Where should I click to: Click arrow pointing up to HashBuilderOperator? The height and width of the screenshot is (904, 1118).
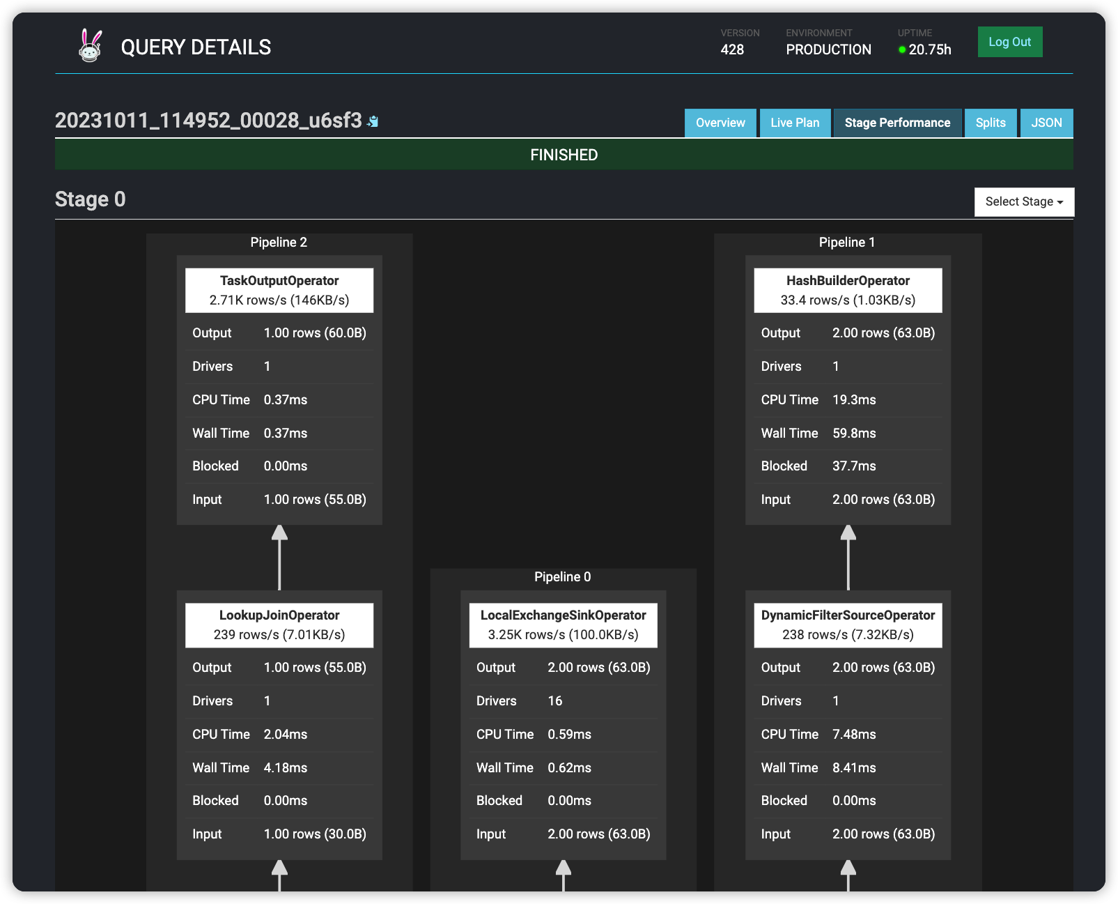(848, 558)
